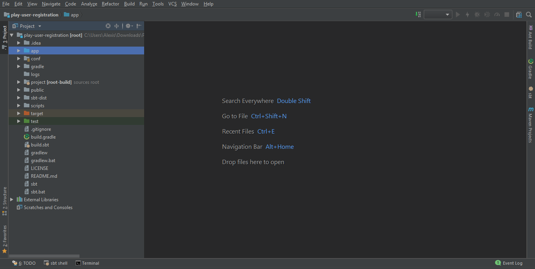
Task: Open the Gradle tool window from the right sidebar
Action: click(531, 67)
